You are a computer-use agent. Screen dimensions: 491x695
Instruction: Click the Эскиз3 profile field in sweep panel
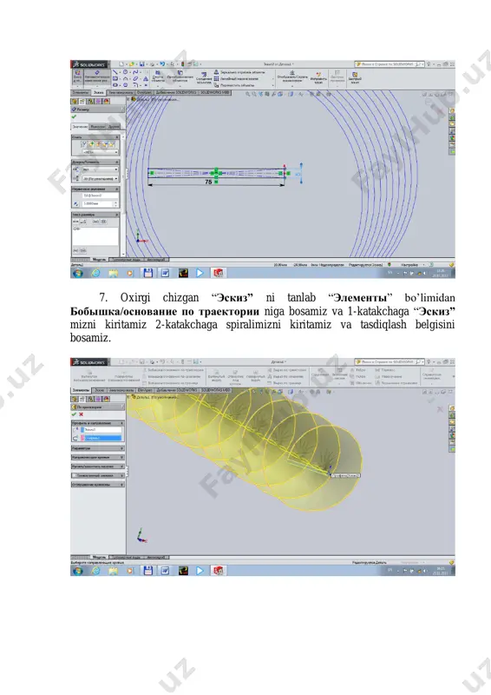[x=101, y=430]
